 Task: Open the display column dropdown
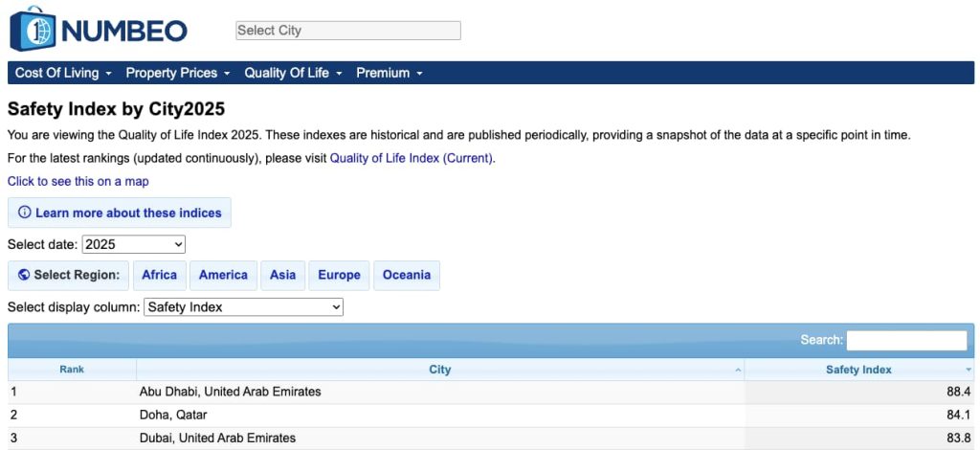[x=243, y=307]
